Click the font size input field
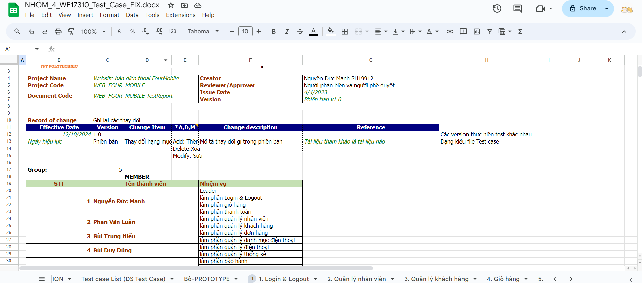 tap(245, 32)
